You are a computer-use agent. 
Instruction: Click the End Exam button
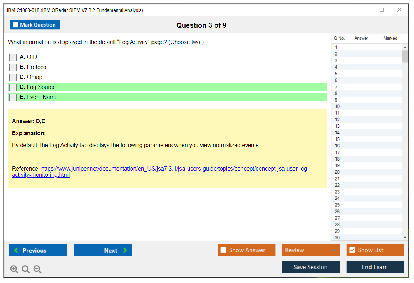(375, 267)
